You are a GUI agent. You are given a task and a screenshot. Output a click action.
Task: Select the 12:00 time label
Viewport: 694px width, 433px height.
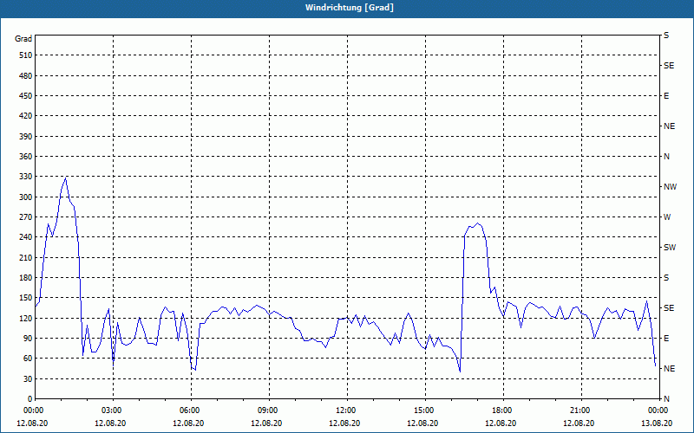click(346, 410)
